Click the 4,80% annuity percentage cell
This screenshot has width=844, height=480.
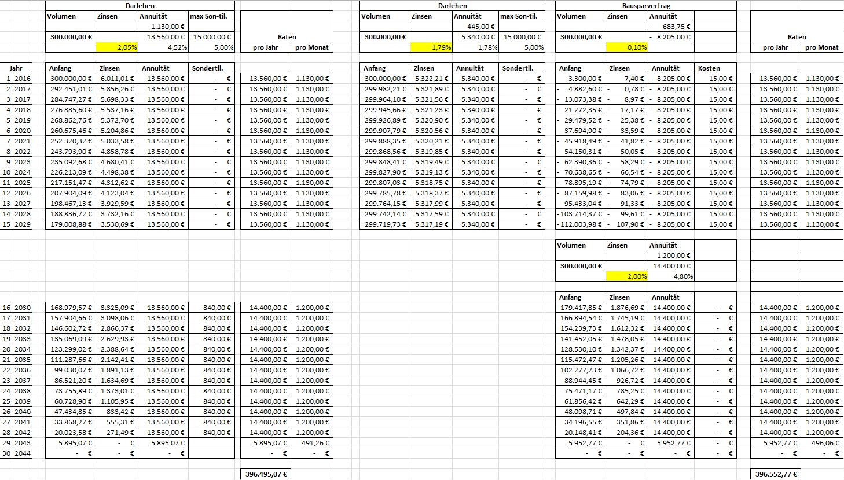coord(670,276)
